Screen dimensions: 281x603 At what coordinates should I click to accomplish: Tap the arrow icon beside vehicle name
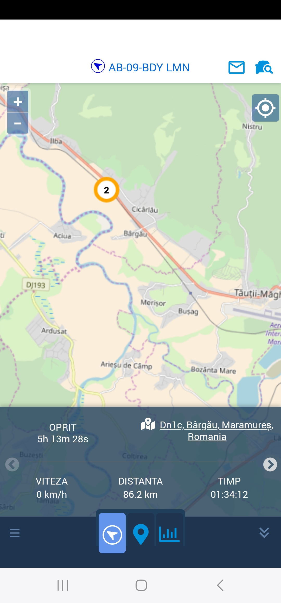[98, 66]
